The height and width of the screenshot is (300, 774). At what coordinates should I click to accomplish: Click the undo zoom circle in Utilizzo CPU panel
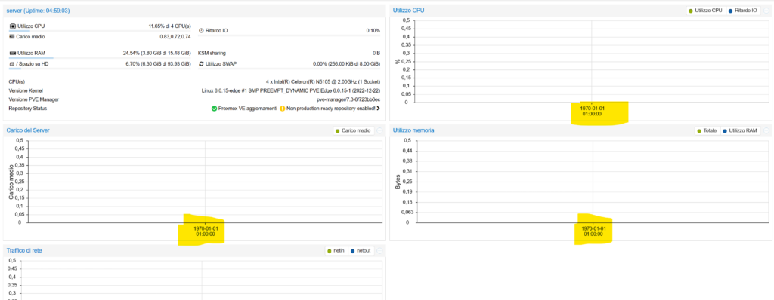[x=766, y=10]
